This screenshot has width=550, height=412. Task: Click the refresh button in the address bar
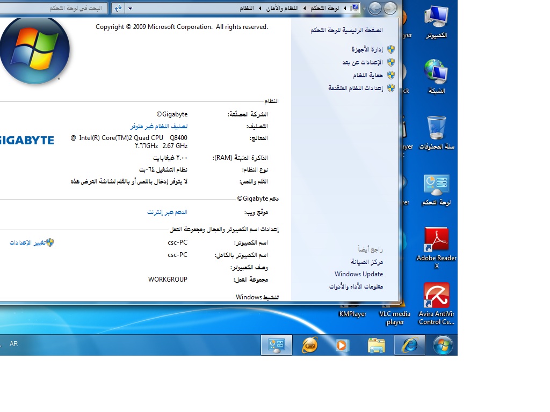118,8
